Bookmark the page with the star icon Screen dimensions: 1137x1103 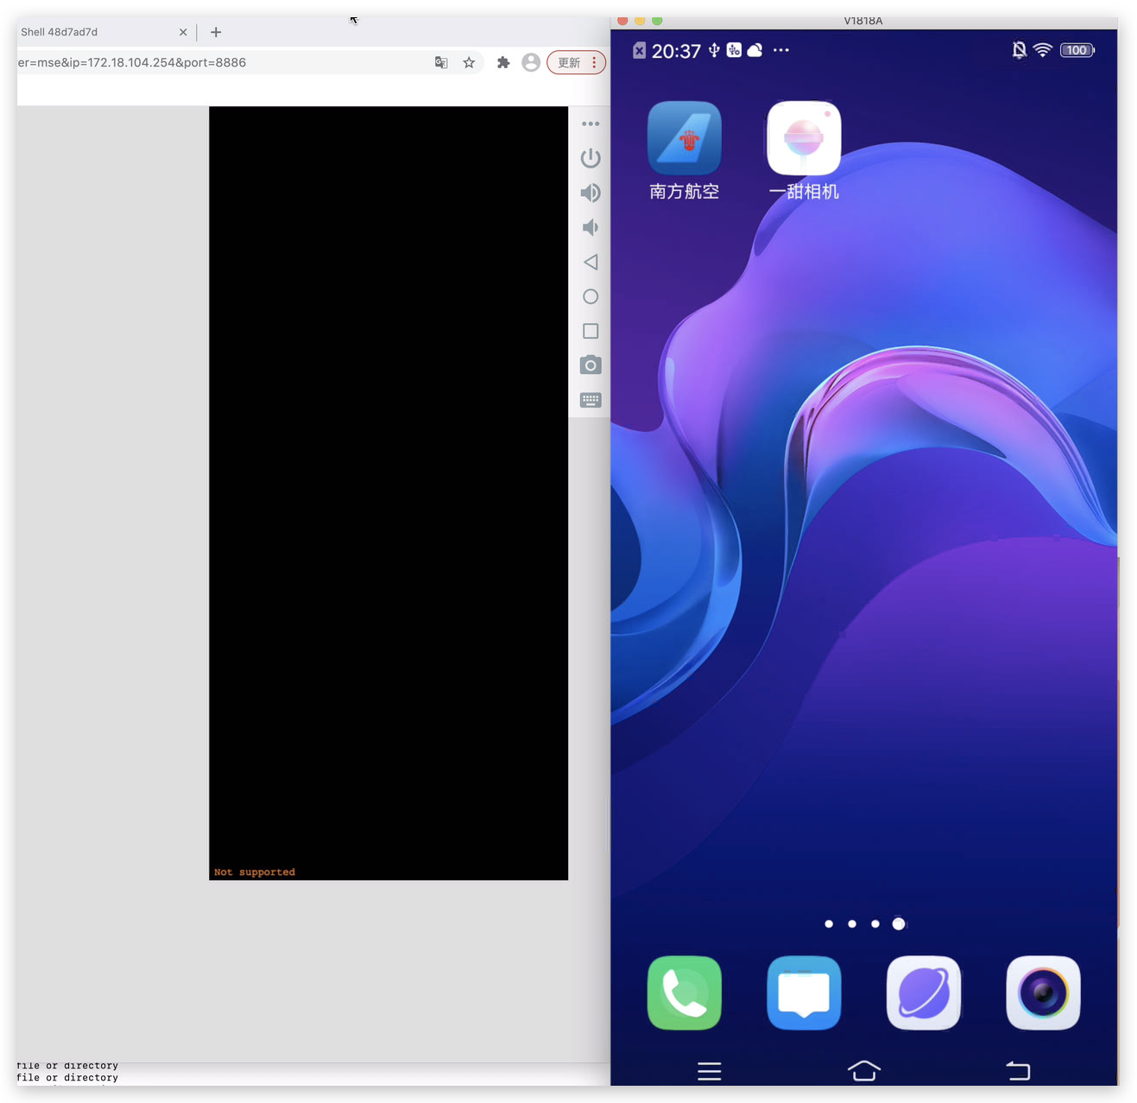pos(469,62)
